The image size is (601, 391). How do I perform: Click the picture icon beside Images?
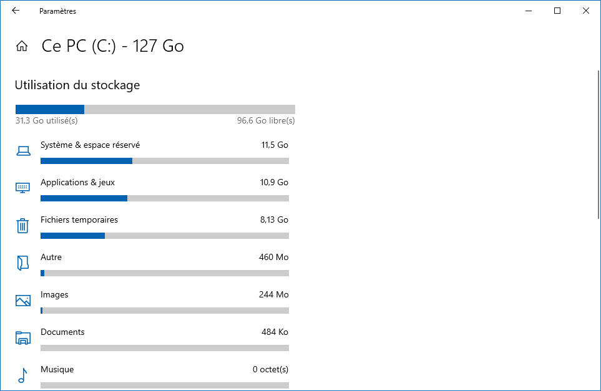23,301
